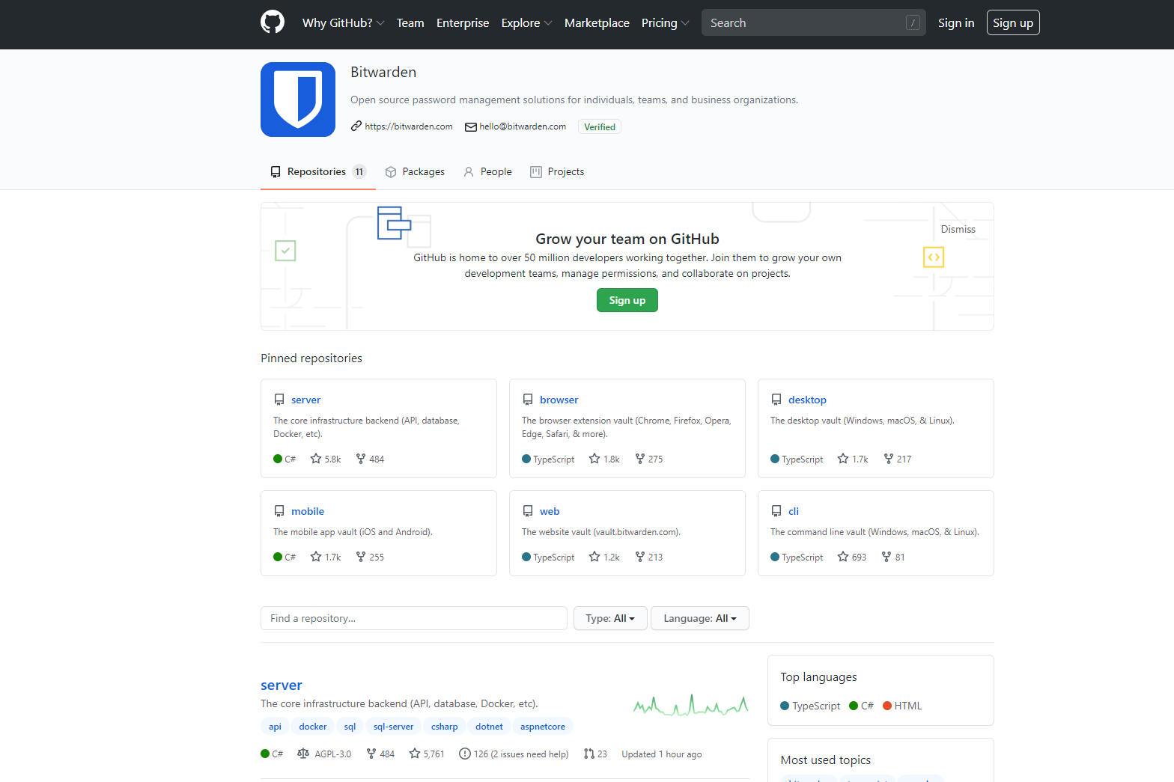Screen dimensions: 1174x782
Task: Open the Enterprise navigation item
Action: (463, 23)
